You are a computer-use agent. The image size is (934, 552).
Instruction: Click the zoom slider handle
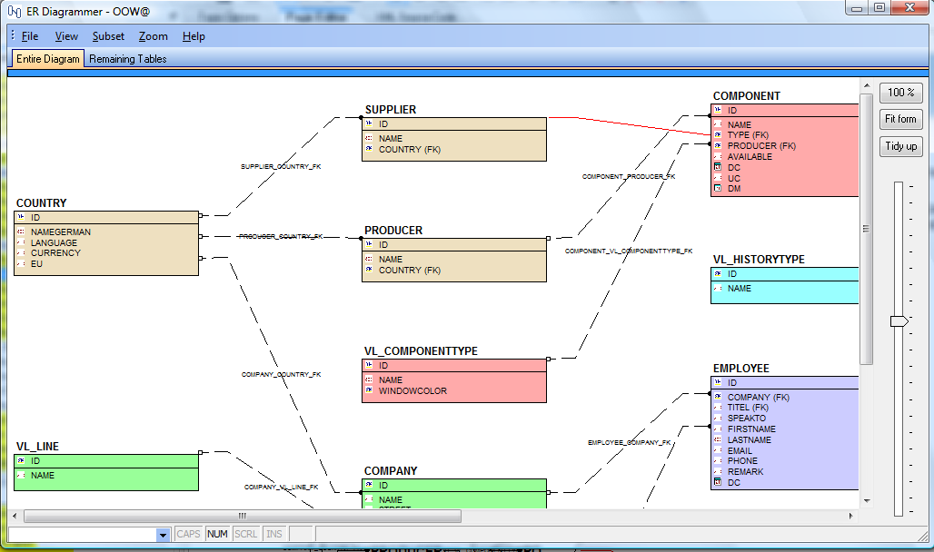899,321
